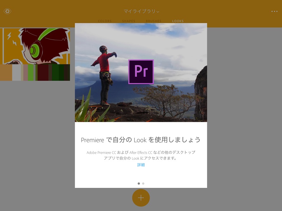Tap the round plus add button
The width and height of the screenshot is (282, 211).
(141, 198)
